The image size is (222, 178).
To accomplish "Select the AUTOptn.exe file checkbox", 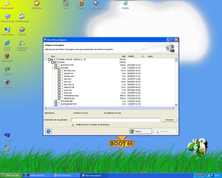I will tap(59, 71).
